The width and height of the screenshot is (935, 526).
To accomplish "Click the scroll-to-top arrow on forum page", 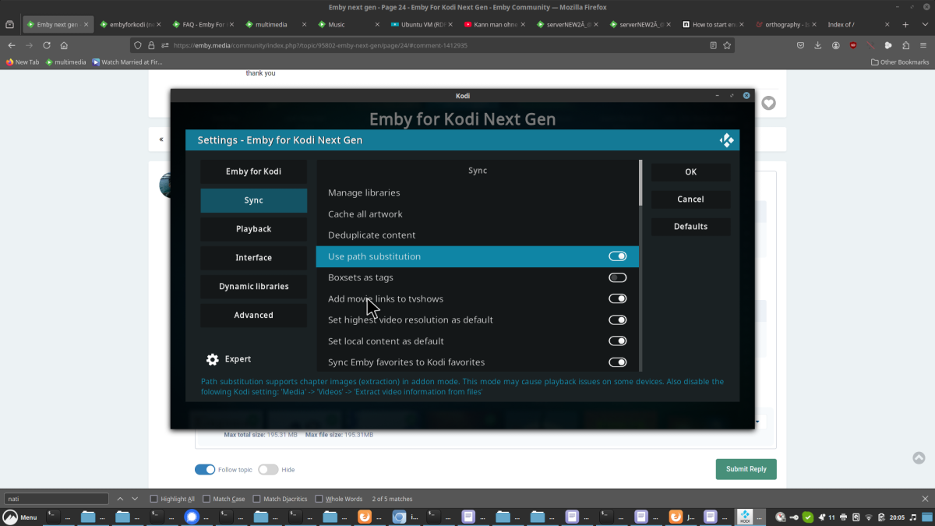I will [x=919, y=458].
